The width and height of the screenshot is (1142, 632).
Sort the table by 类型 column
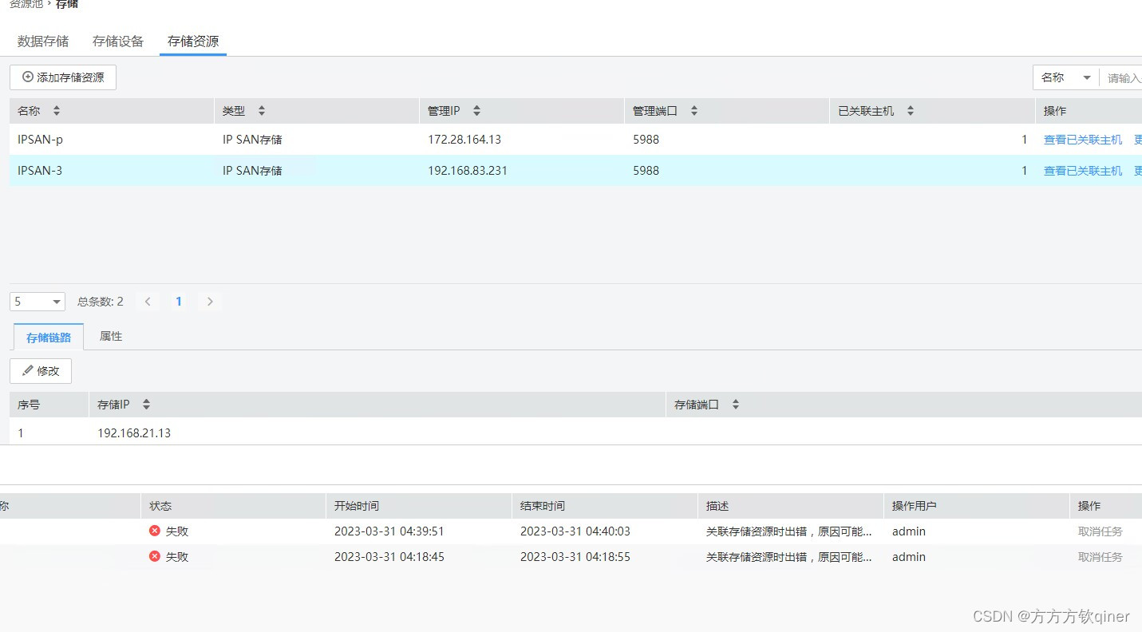pyautogui.click(x=262, y=111)
